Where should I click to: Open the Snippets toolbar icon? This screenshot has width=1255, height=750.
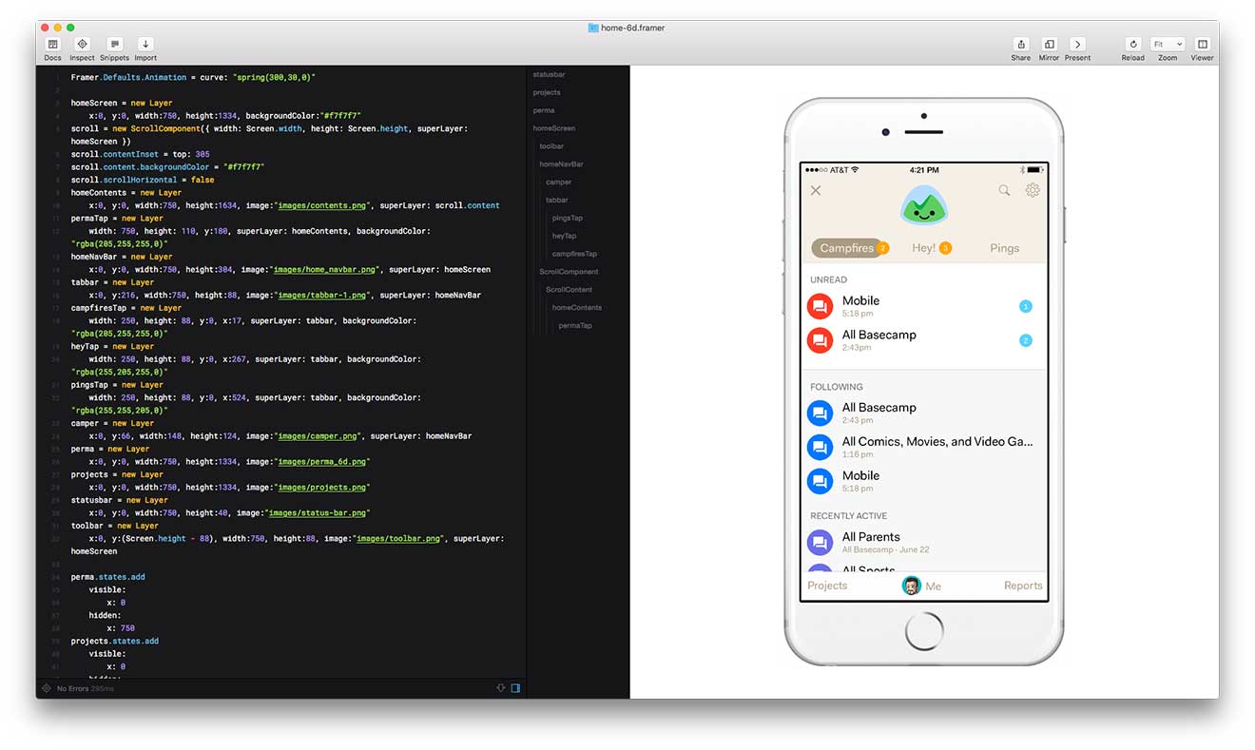(114, 45)
